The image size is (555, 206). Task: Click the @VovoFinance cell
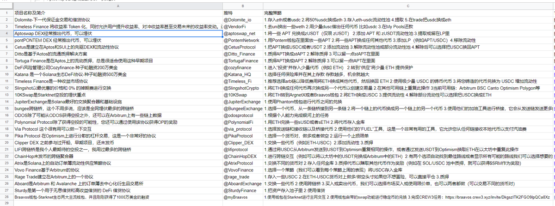[x=242, y=169]
